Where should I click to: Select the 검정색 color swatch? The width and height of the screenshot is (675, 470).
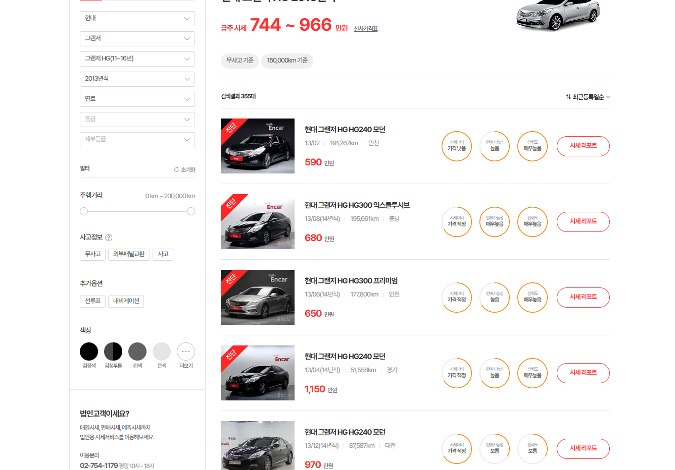coord(89,351)
